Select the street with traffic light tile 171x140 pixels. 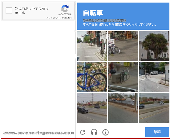[x=92, y=46]
